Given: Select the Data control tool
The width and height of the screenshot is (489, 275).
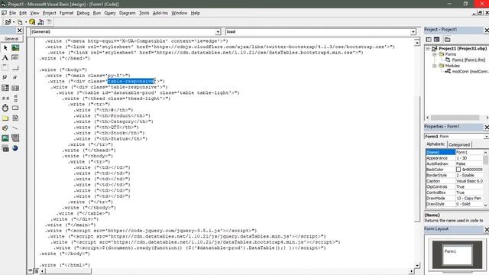Looking at the screenshot, I should [15, 137].
